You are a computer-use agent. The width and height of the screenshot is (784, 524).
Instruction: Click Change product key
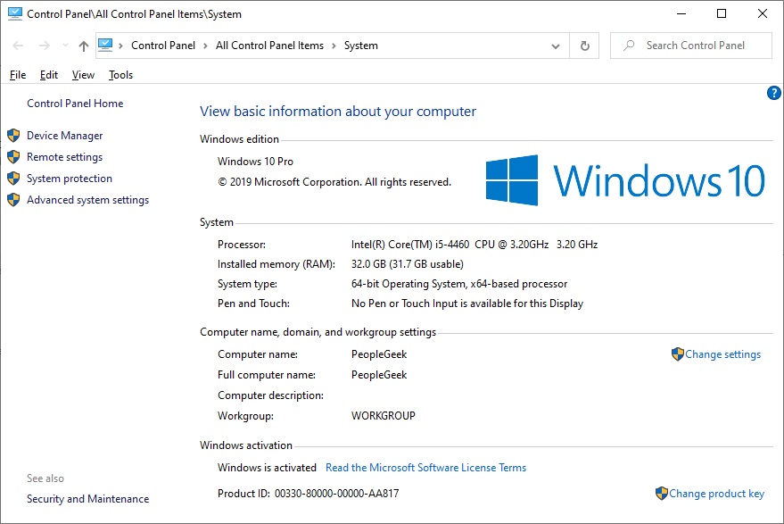click(716, 494)
